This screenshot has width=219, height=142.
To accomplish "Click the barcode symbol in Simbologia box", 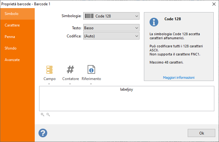I will tap(89, 16).
